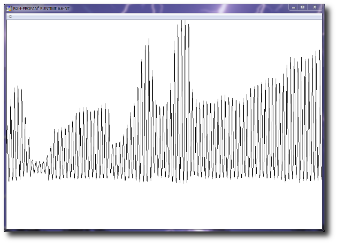Click the rightmost peak of the waveform
Image resolution: width=337 pixels, height=244 pixels.
click(319, 52)
